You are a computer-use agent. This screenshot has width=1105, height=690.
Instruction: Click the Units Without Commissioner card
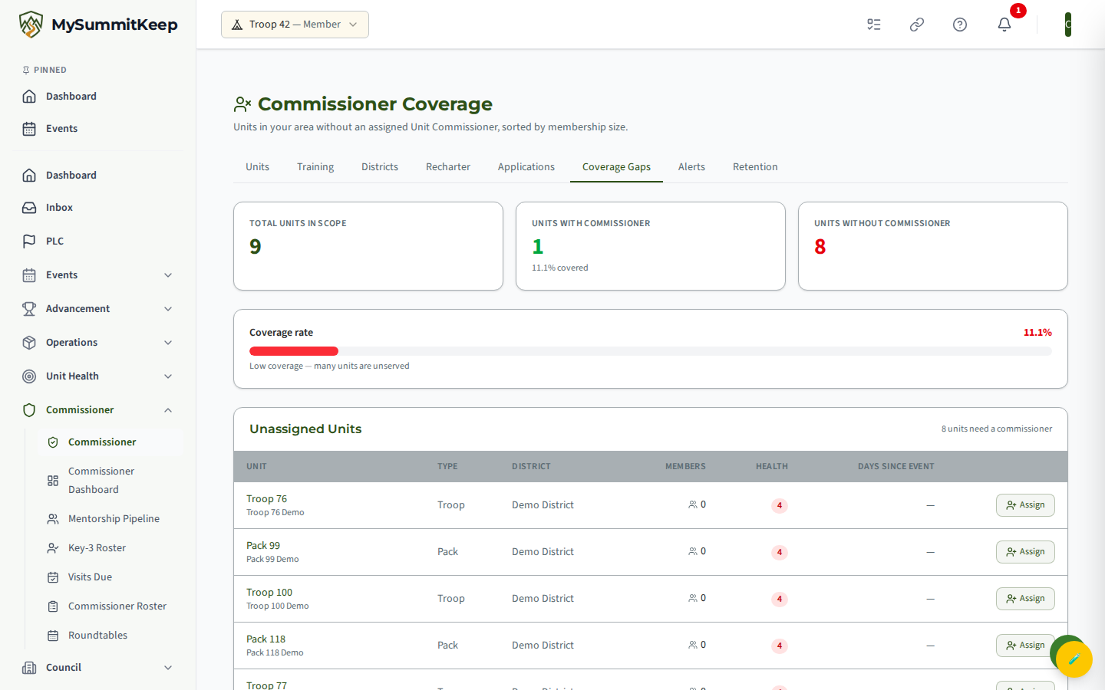[x=933, y=246]
